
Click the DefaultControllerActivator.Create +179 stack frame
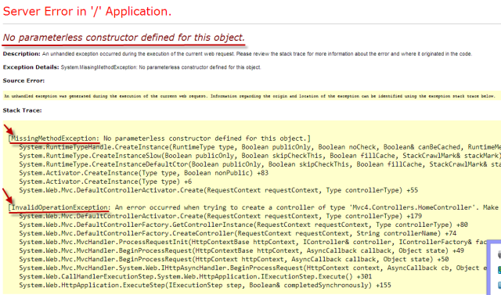click(221, 216)
